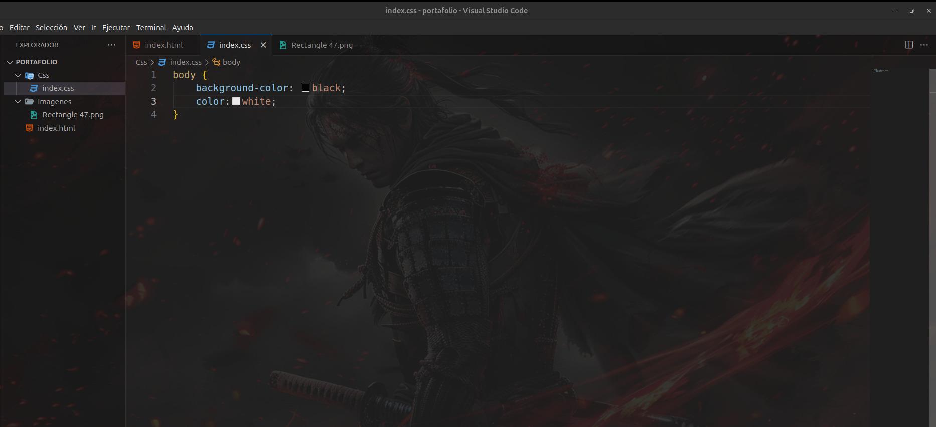Image resolution: width=936 pixels, height=427 pixels.
Task: Click the image file icon beside Rectangle 47.png in explorer
Action: click(34, 115)
